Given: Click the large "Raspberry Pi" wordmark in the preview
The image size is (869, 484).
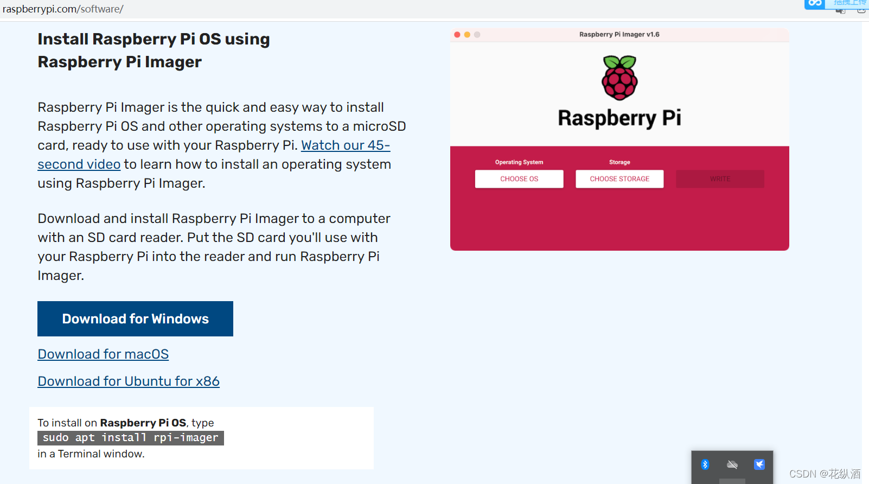Looking at the screenshot, I should coord(619,118).
